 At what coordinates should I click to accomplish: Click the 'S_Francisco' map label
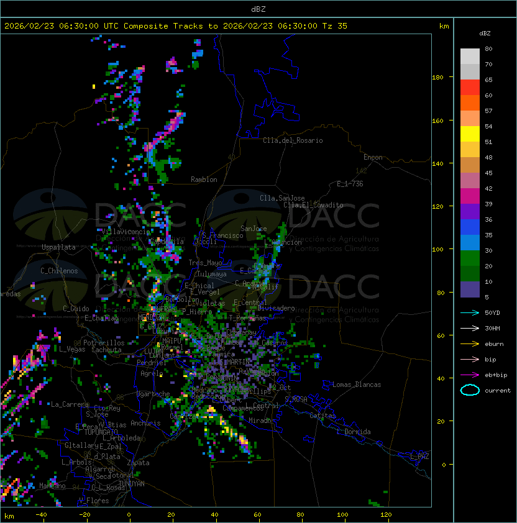point(222,235)
